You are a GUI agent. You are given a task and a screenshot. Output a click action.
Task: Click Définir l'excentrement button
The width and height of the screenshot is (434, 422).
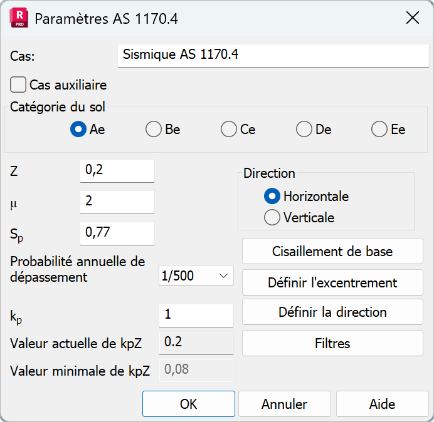pos(332,282)
